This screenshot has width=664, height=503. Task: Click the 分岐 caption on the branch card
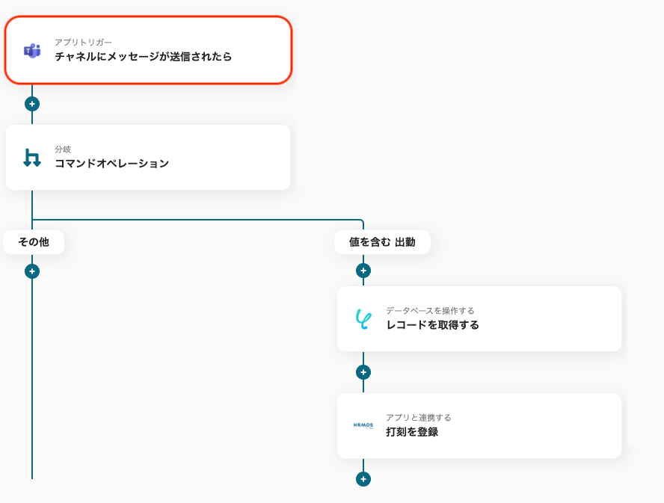coord(63,149)
